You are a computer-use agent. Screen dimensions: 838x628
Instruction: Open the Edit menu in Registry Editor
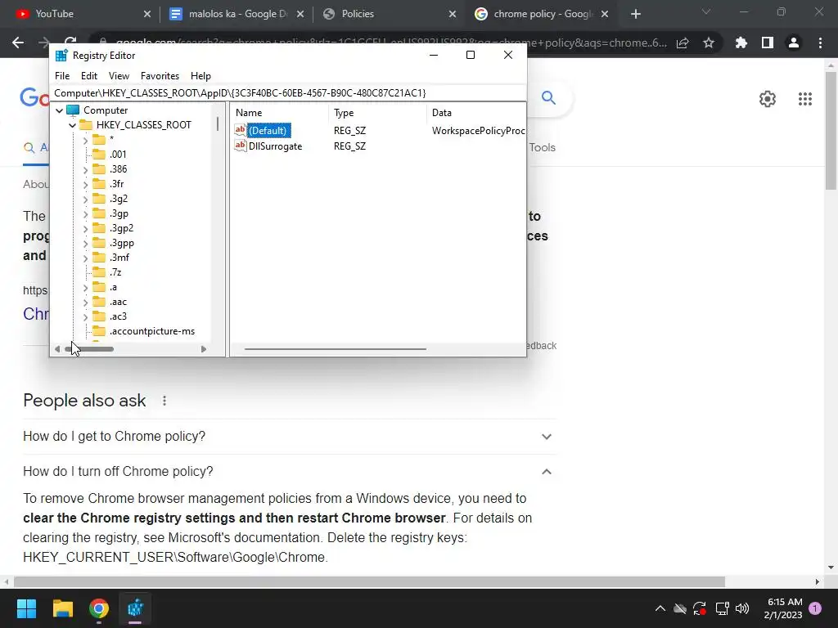(88, 76)
